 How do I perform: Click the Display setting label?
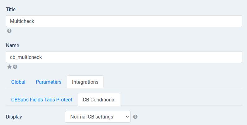pos(14,117)
